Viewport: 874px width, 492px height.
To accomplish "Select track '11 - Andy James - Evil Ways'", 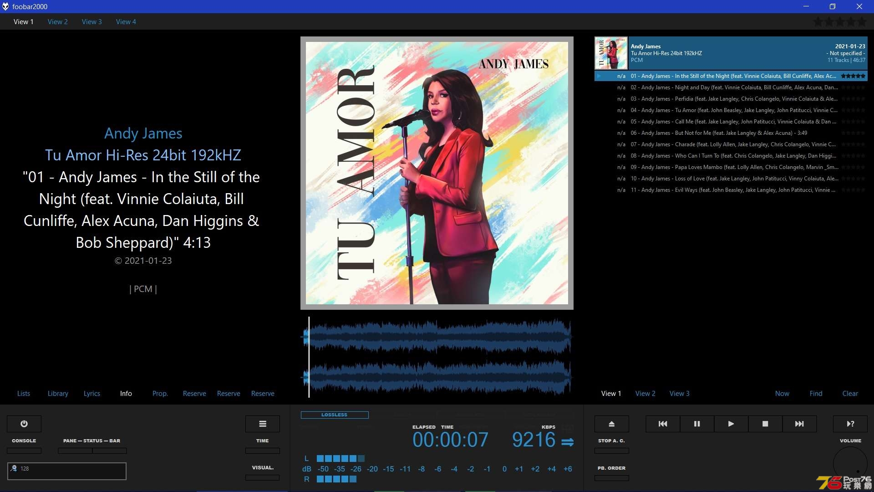I will click(x=731, y=190).
